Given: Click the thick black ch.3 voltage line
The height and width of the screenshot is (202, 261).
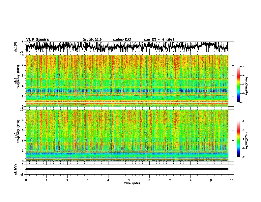Looking at the screenshot, I should [127, 169].
